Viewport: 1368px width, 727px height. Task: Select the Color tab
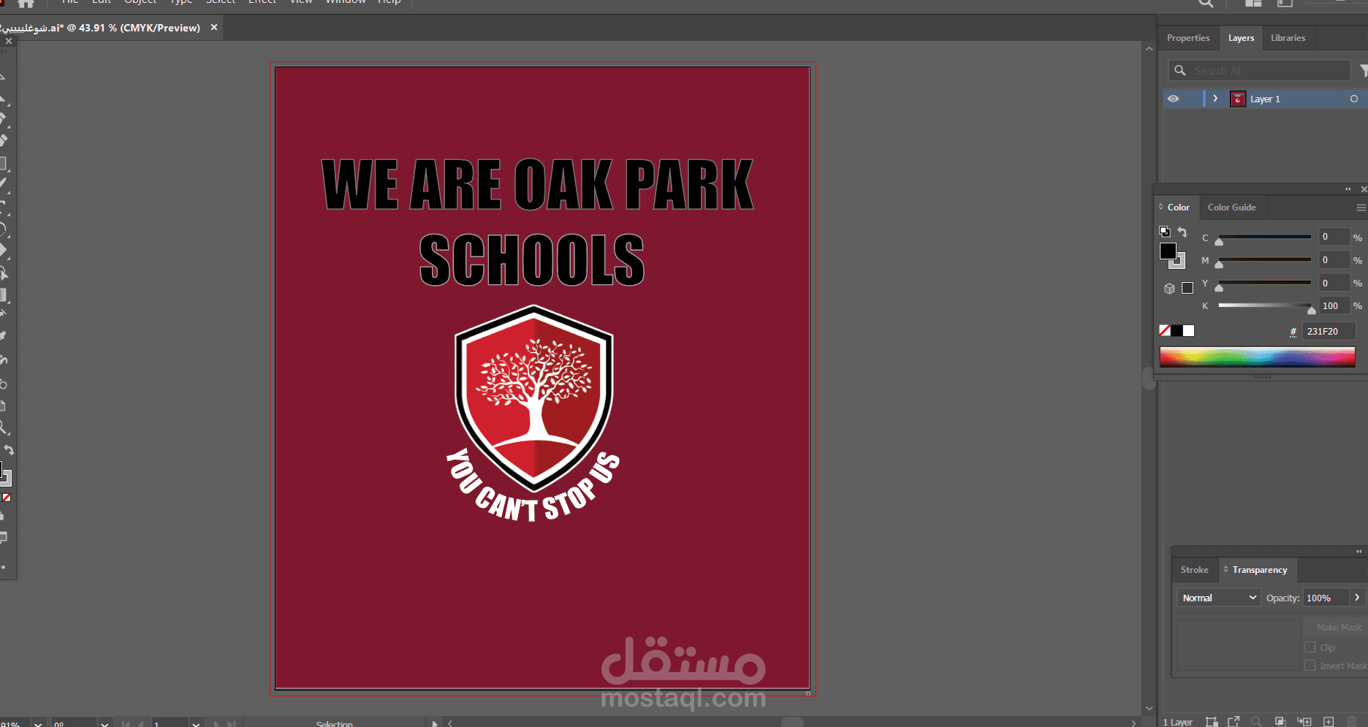point(1177,208)
